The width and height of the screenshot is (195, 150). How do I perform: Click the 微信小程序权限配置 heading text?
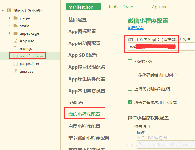(148, 118)
